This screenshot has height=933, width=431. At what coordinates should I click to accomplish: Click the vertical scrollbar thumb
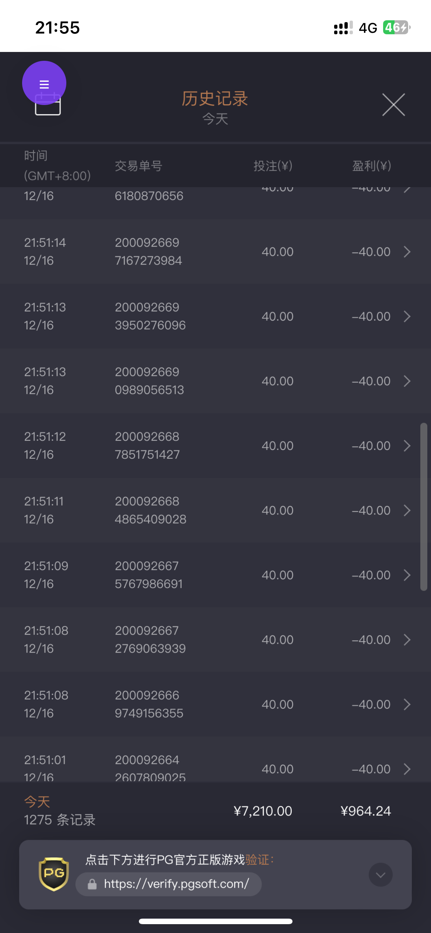[x=424, y=507]
